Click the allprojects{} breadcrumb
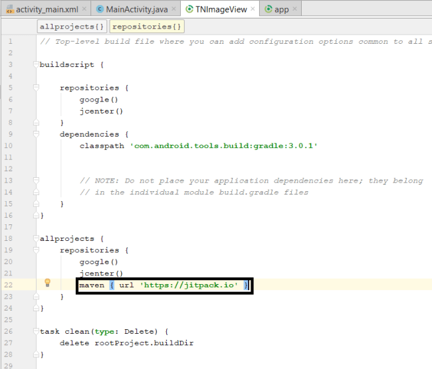 click(72, 27)
